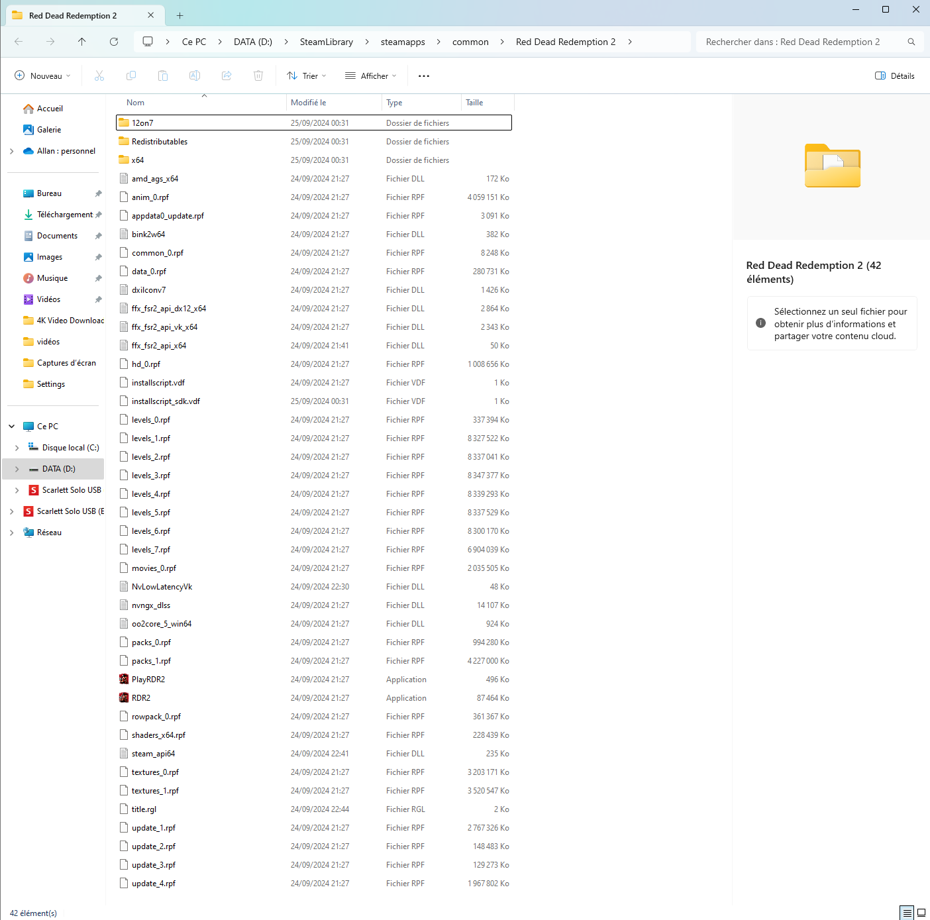
Task: Open the Trier sort dropdown
Action: pos(307,76)
